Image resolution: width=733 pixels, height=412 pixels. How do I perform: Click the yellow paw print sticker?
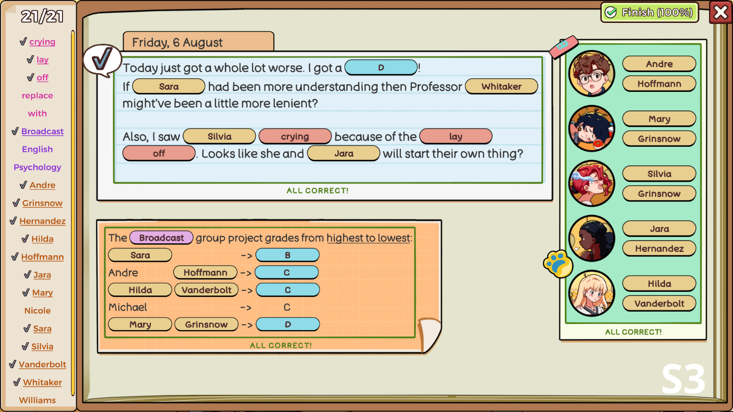click(558, 264)
